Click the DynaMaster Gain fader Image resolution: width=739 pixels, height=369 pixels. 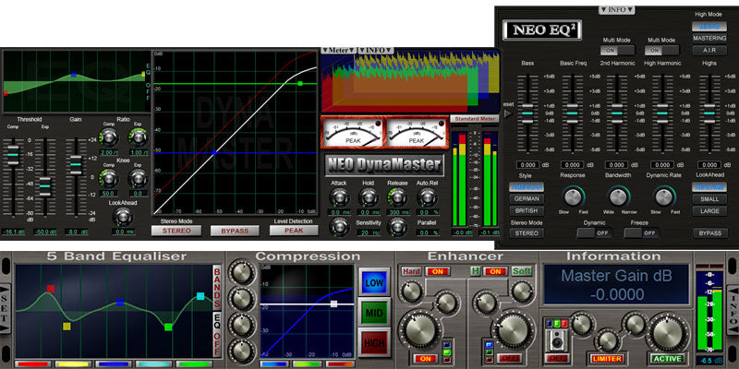(x=76, y=164)
